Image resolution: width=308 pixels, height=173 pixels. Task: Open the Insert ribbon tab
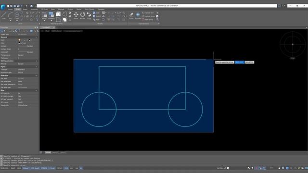pos(25,9)
